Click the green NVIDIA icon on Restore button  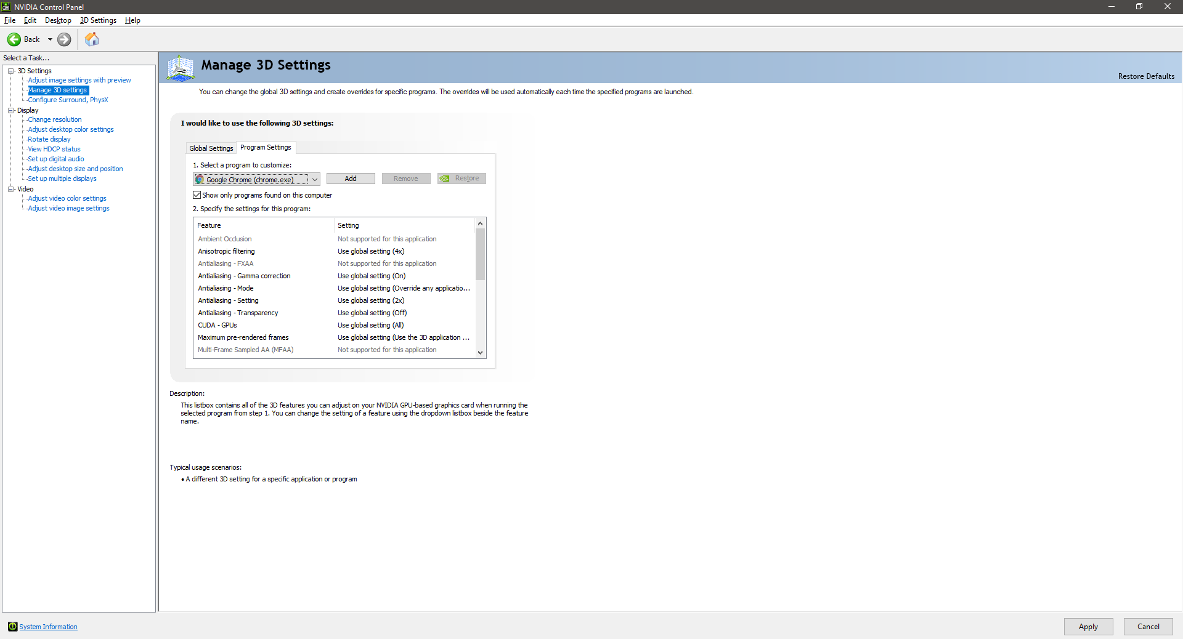click(444, 179)
